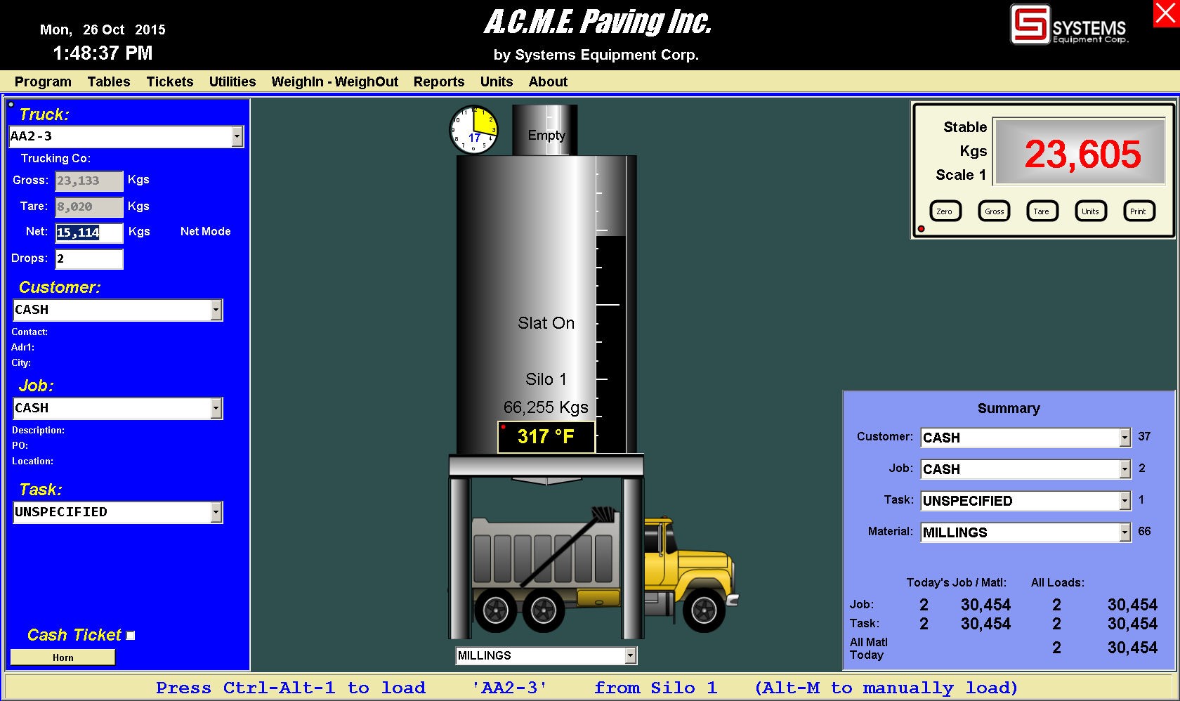Click the Systems Equipment Corp logo
Screen dimensions: 1180x701
tap(1069, 25)
